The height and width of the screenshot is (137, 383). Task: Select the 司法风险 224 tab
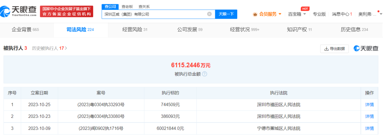click(x=80, y=30)
